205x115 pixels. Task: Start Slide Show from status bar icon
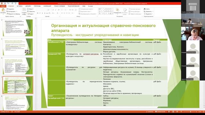[x=181, y=112]
